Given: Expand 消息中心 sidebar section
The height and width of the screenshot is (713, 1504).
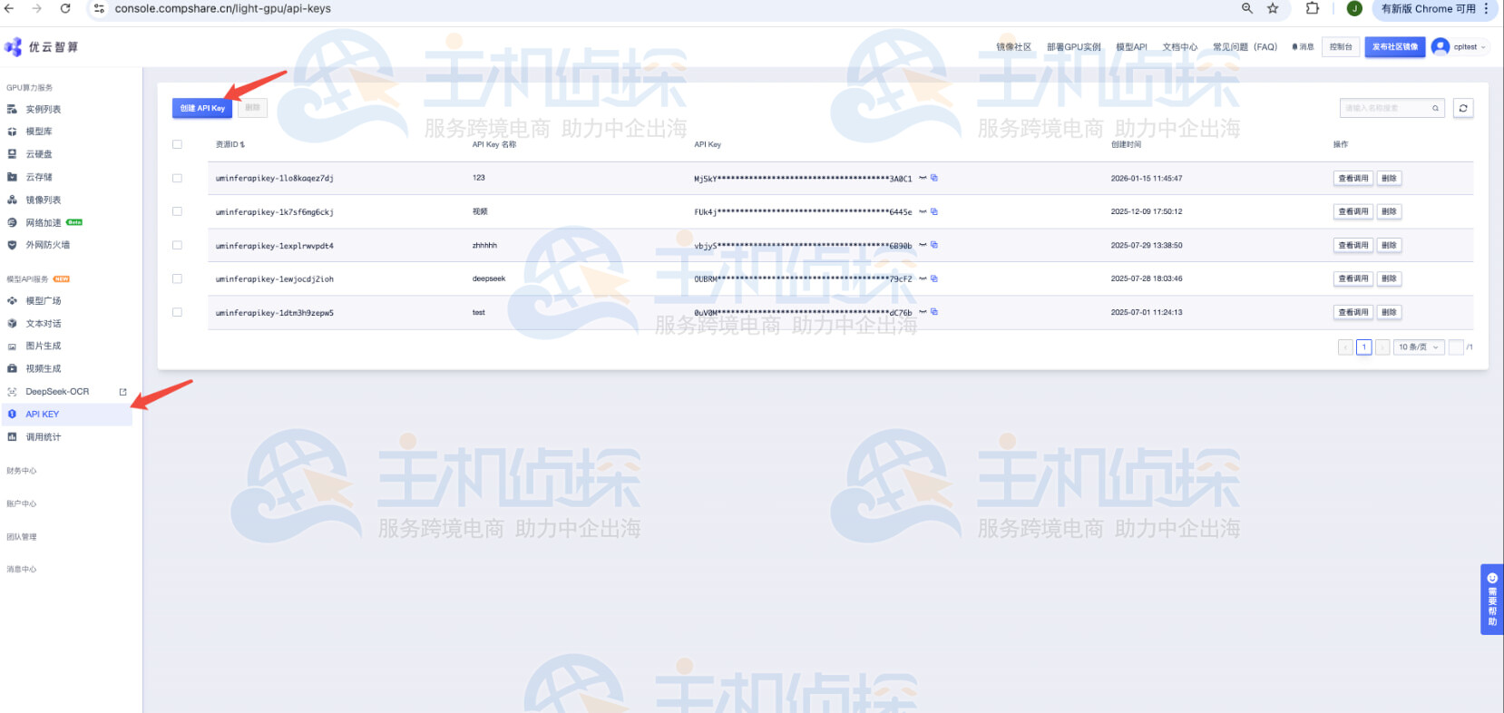Looking at the screenshot, I should click(22, 570).
